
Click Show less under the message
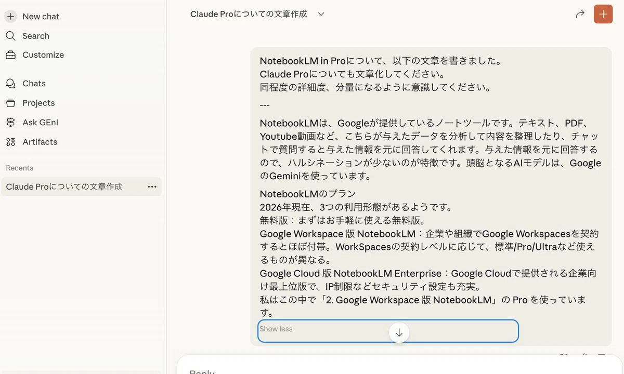(276, 329)
